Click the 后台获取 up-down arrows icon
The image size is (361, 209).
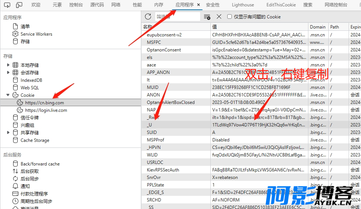pos(15,171)
